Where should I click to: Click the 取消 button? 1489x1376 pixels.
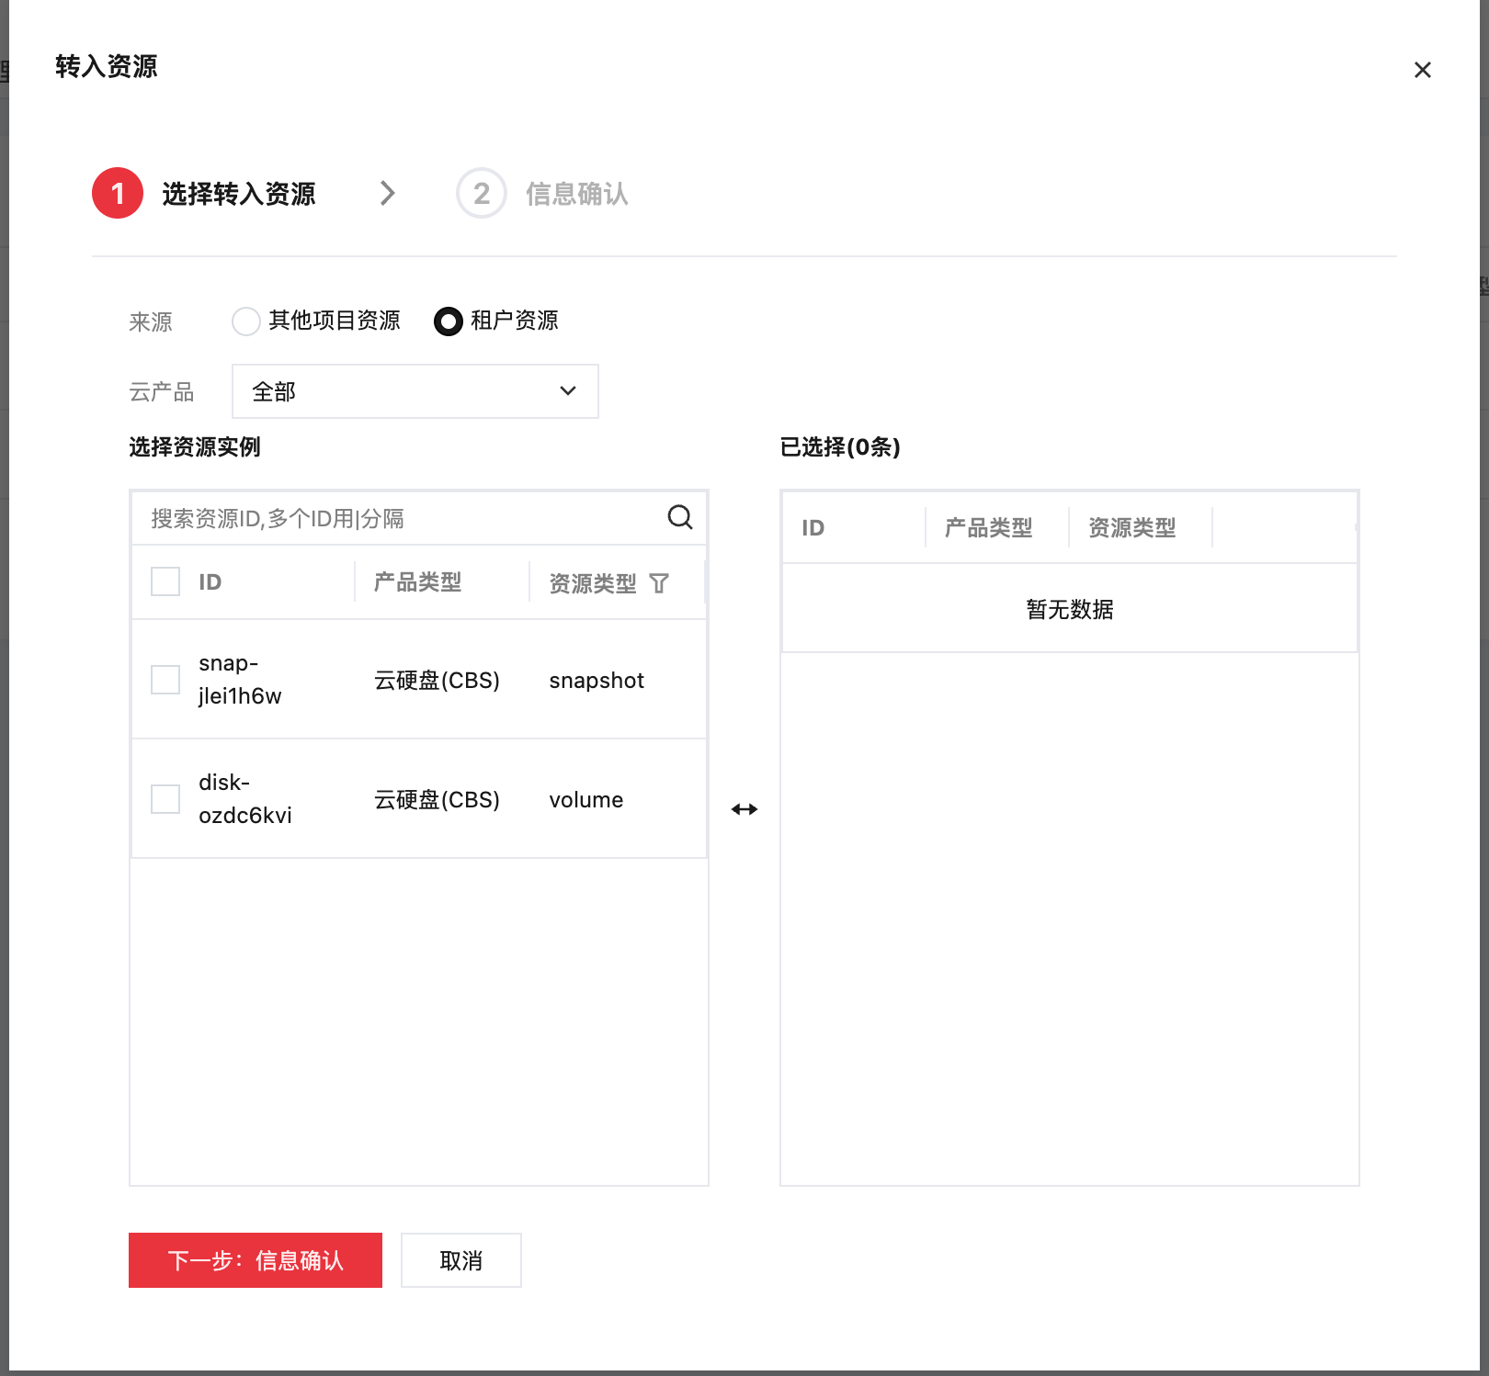460,1260
